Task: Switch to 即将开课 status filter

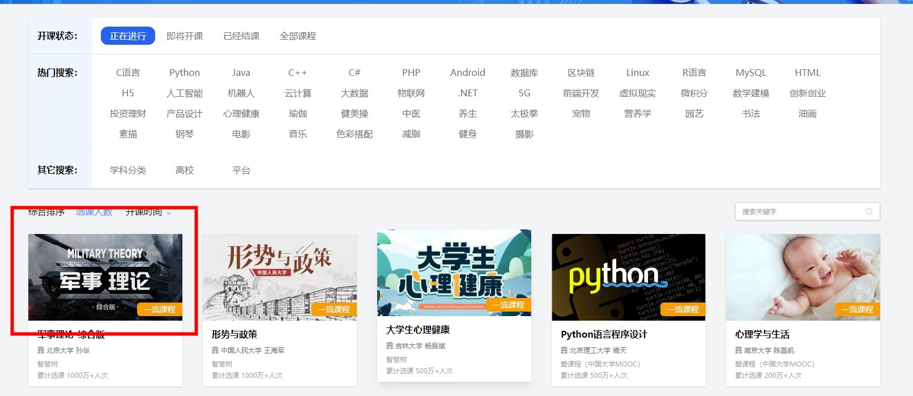Action: (x=185, y=36)
